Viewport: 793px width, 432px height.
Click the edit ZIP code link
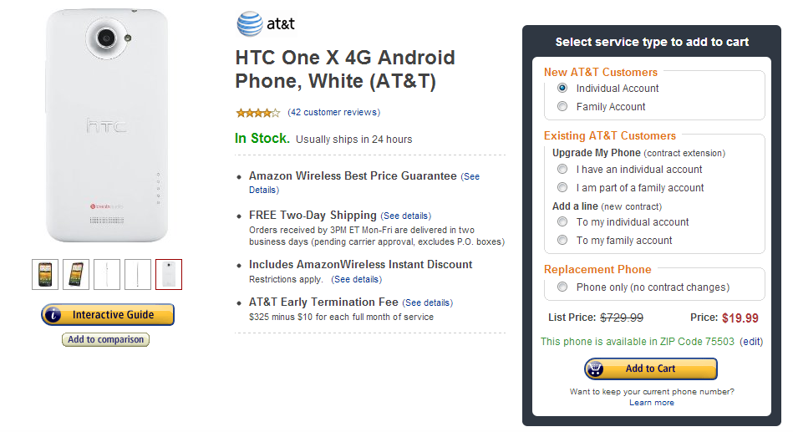tap(751, 342)
